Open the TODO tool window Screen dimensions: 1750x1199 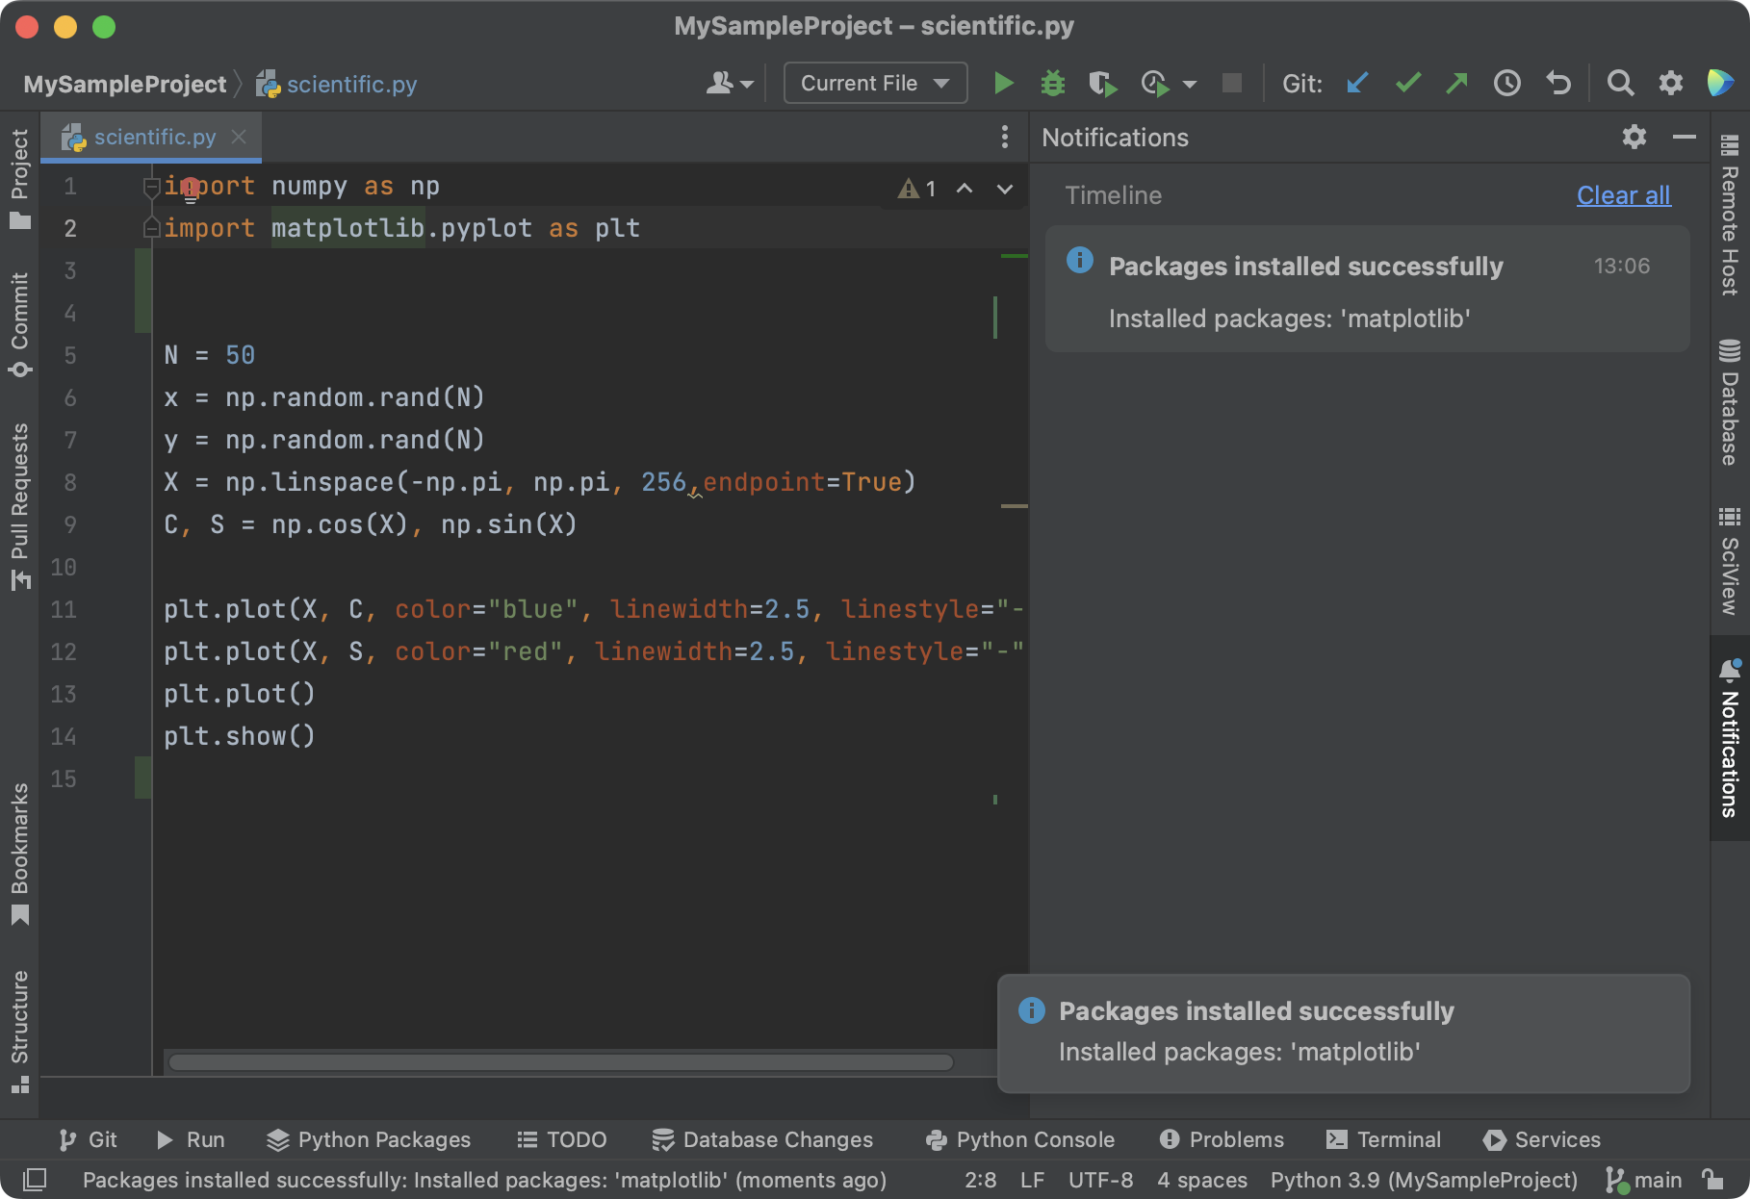(561, 1139)
